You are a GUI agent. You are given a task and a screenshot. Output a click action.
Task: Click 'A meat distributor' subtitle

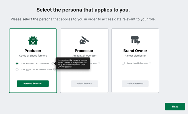[135, 56]
